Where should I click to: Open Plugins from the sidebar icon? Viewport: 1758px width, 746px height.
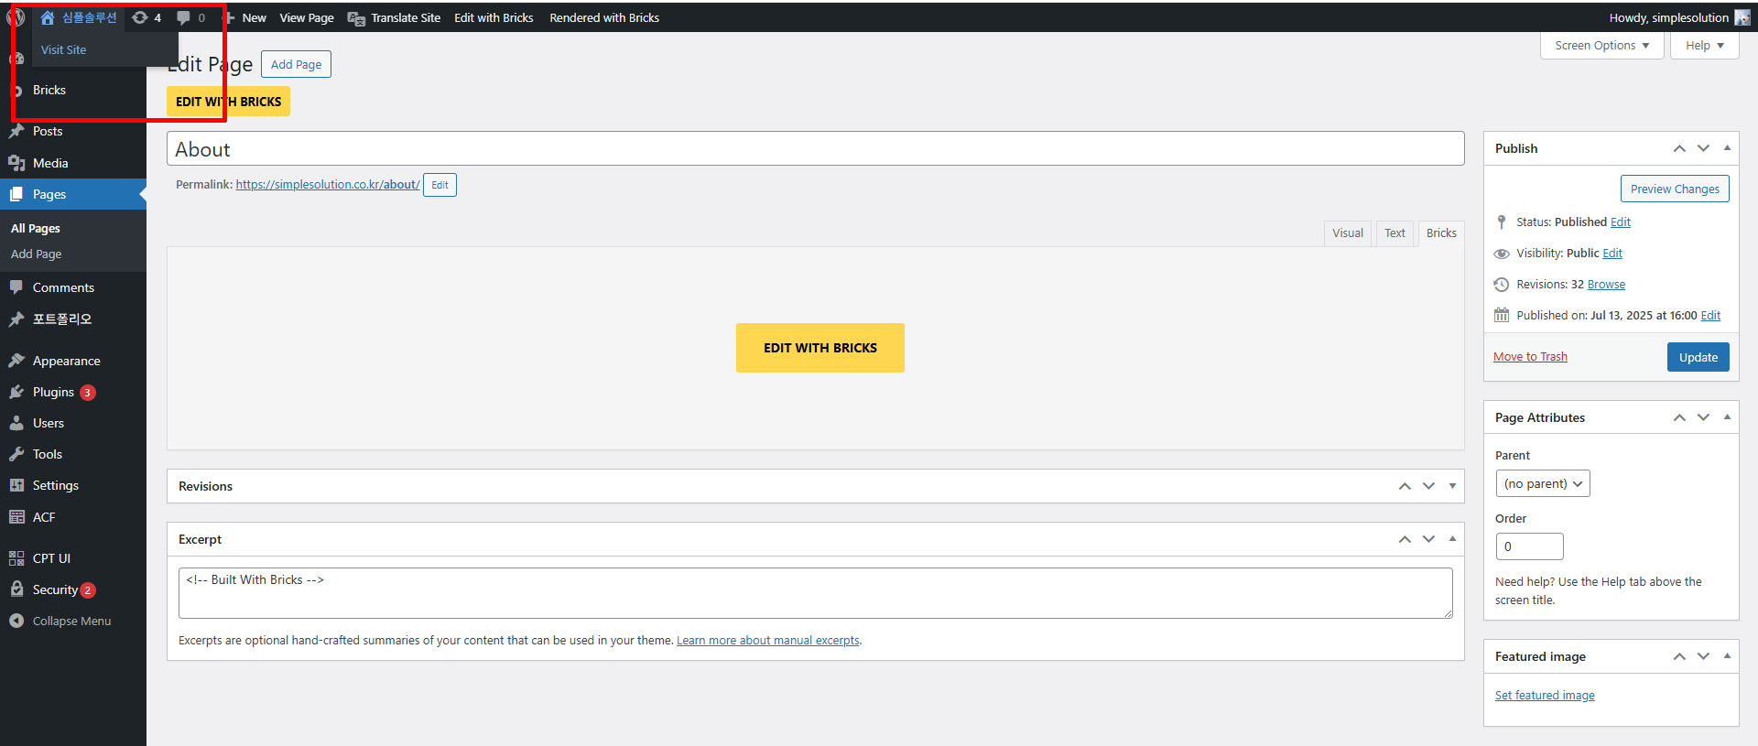click(16, 392)
